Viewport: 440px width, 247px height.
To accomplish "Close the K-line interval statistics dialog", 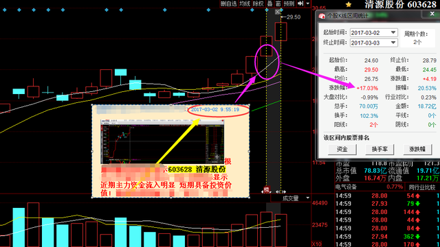I will pyautogui.click(x=432, y=14).
